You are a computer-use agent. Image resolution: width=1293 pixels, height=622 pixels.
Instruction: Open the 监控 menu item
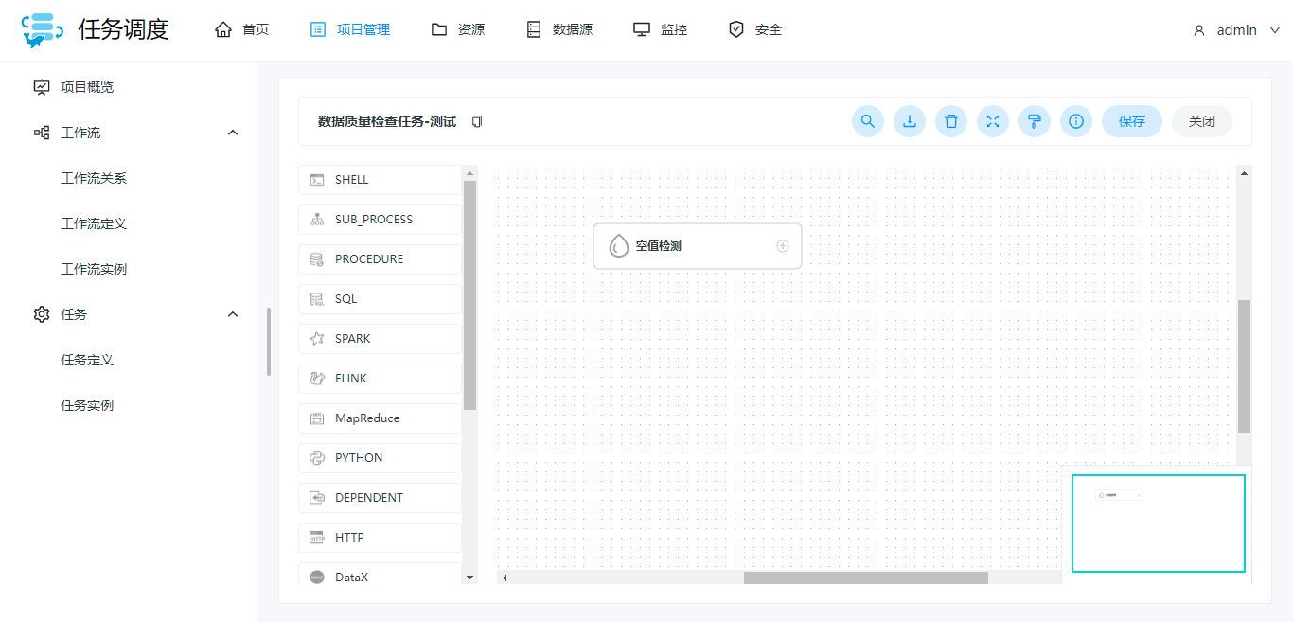[660, 29]
